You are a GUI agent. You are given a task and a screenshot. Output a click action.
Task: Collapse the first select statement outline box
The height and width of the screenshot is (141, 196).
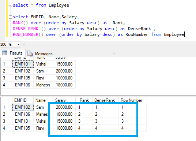coord(10,5)
